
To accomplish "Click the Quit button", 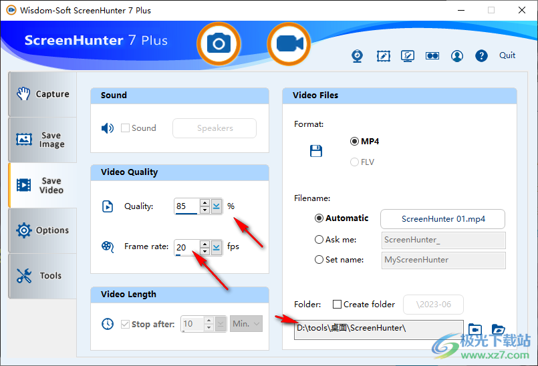I will click(507, 55).
